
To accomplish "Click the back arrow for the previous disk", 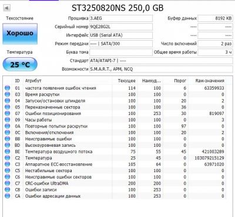I will point(7,8).
